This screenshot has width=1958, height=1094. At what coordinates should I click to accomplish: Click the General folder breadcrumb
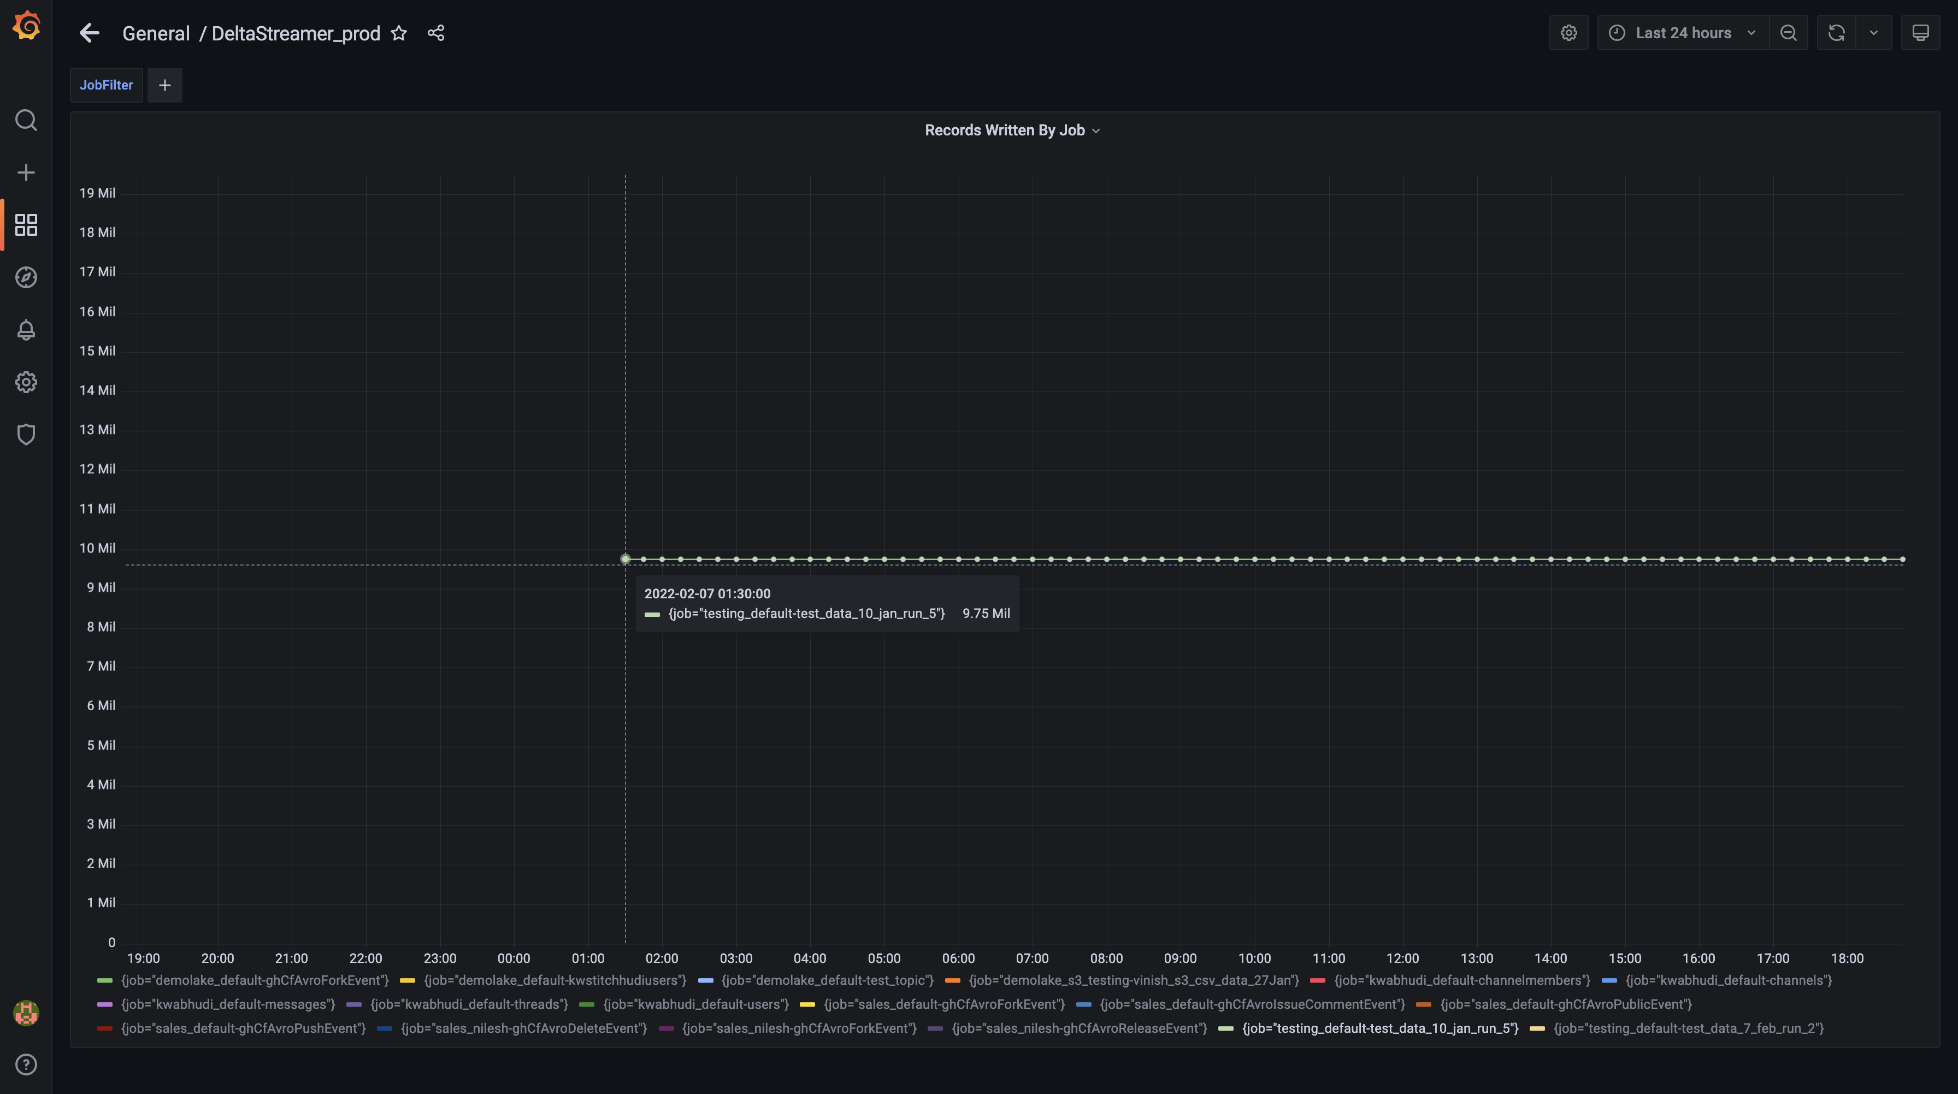click(156, 33)
